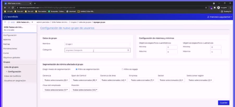
Task: Click the browser address bar URL
Action: (x=47, y=8)
